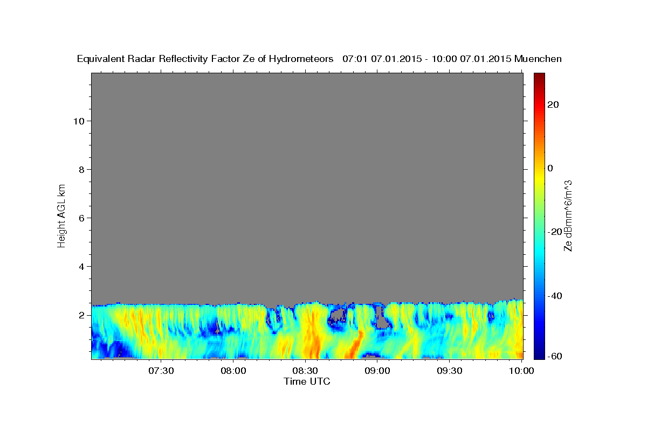This screenshot has height=431, width=647.
Task: Click the height tick label '6'
Action: [80, 218]
